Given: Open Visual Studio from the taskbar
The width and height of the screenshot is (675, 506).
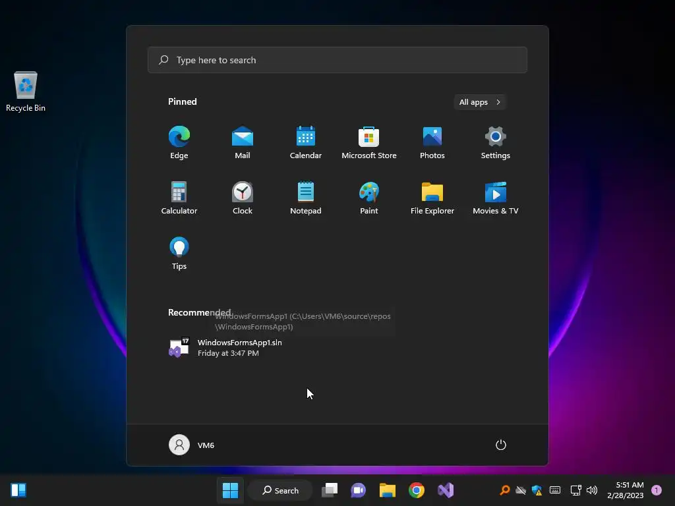Looking at the screenshot, I should [x=446, y=490].
